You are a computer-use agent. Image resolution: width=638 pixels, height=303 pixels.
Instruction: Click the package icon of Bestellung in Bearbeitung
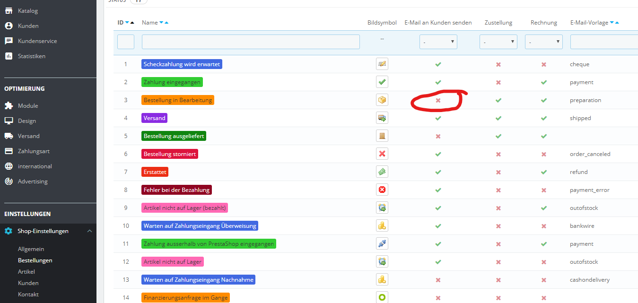(382, 100)
